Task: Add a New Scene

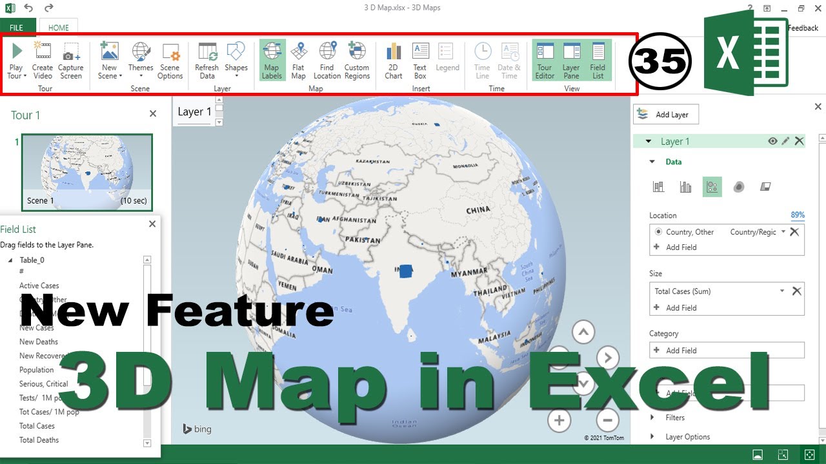Action: (109, 60)
